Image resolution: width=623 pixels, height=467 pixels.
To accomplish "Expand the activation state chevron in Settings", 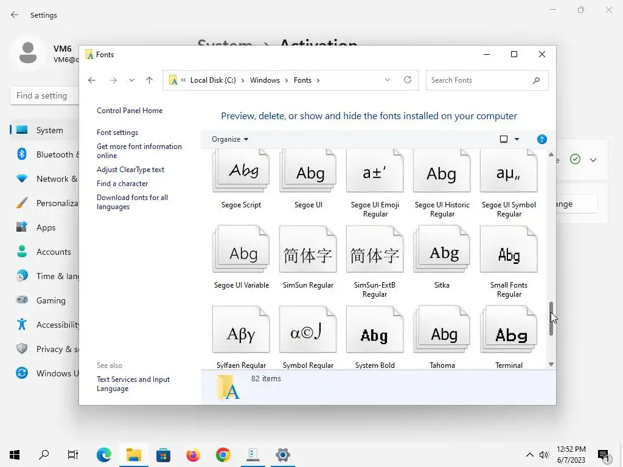I will 593,160.
